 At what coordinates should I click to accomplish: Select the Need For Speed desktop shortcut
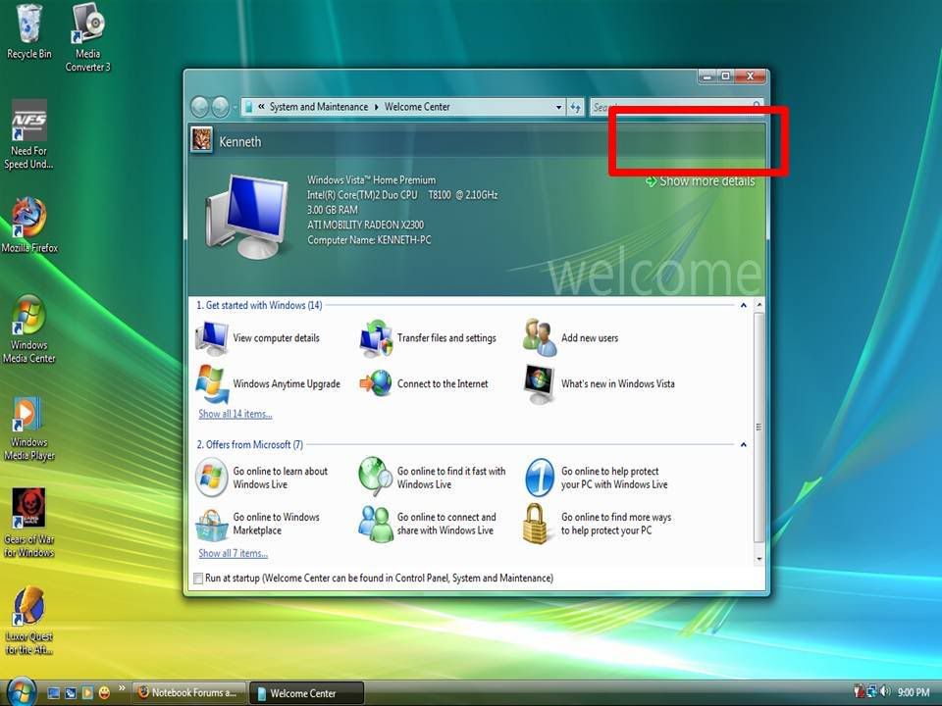click(28, 134)
